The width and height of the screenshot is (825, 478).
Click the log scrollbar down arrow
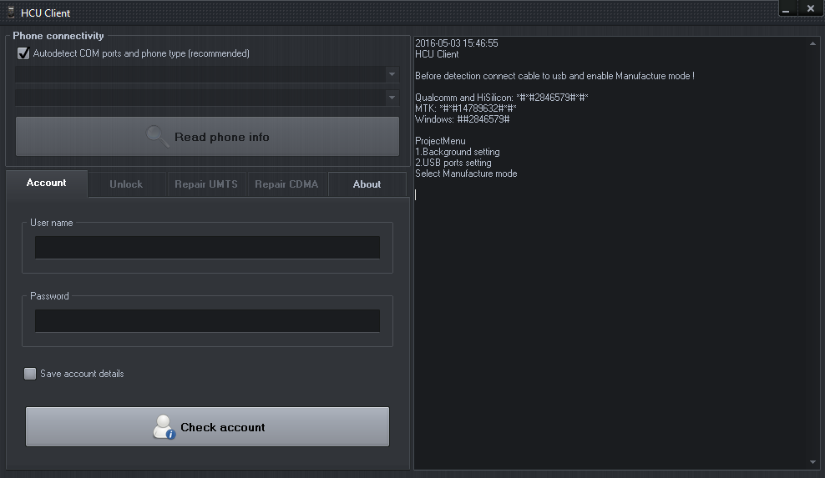[x=813, y=462]
